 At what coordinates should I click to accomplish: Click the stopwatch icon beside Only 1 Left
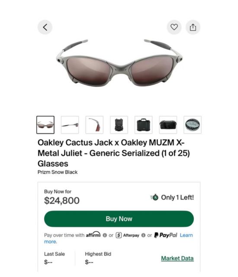pos(154,197)
